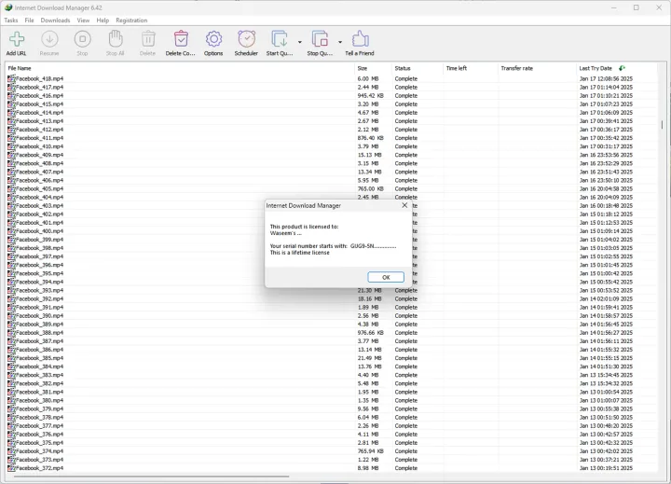Click the Size column header
This screenshot has width=671, height=484.
tap(362, 68)
